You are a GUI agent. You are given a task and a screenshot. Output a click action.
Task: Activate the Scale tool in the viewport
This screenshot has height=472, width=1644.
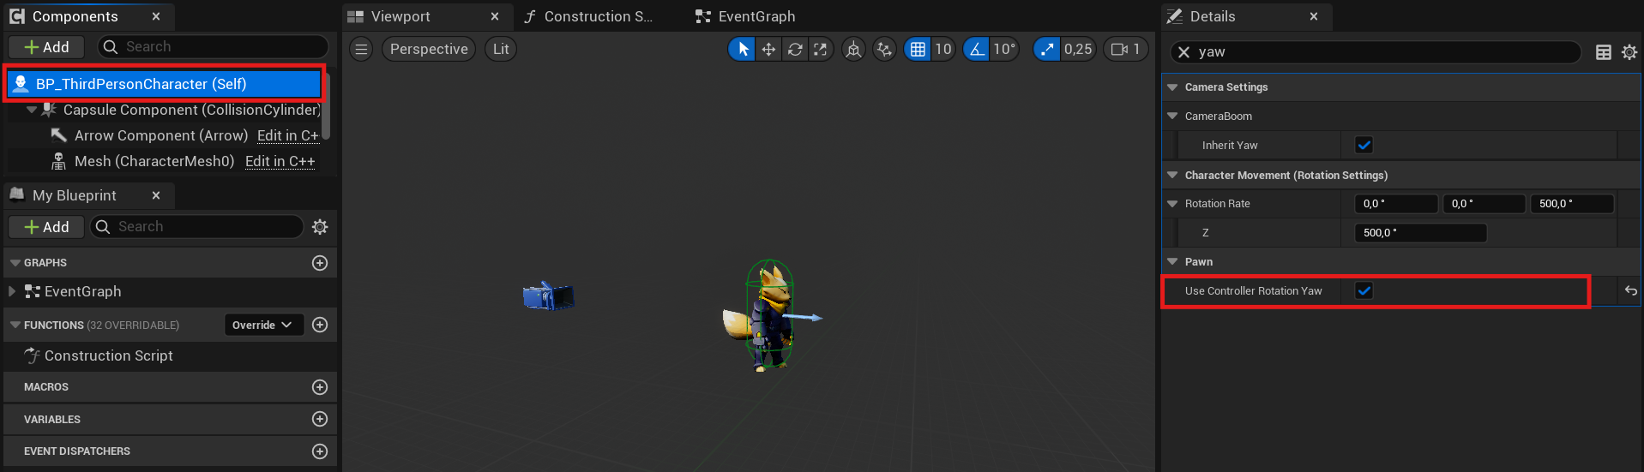(x=821, y=49)
